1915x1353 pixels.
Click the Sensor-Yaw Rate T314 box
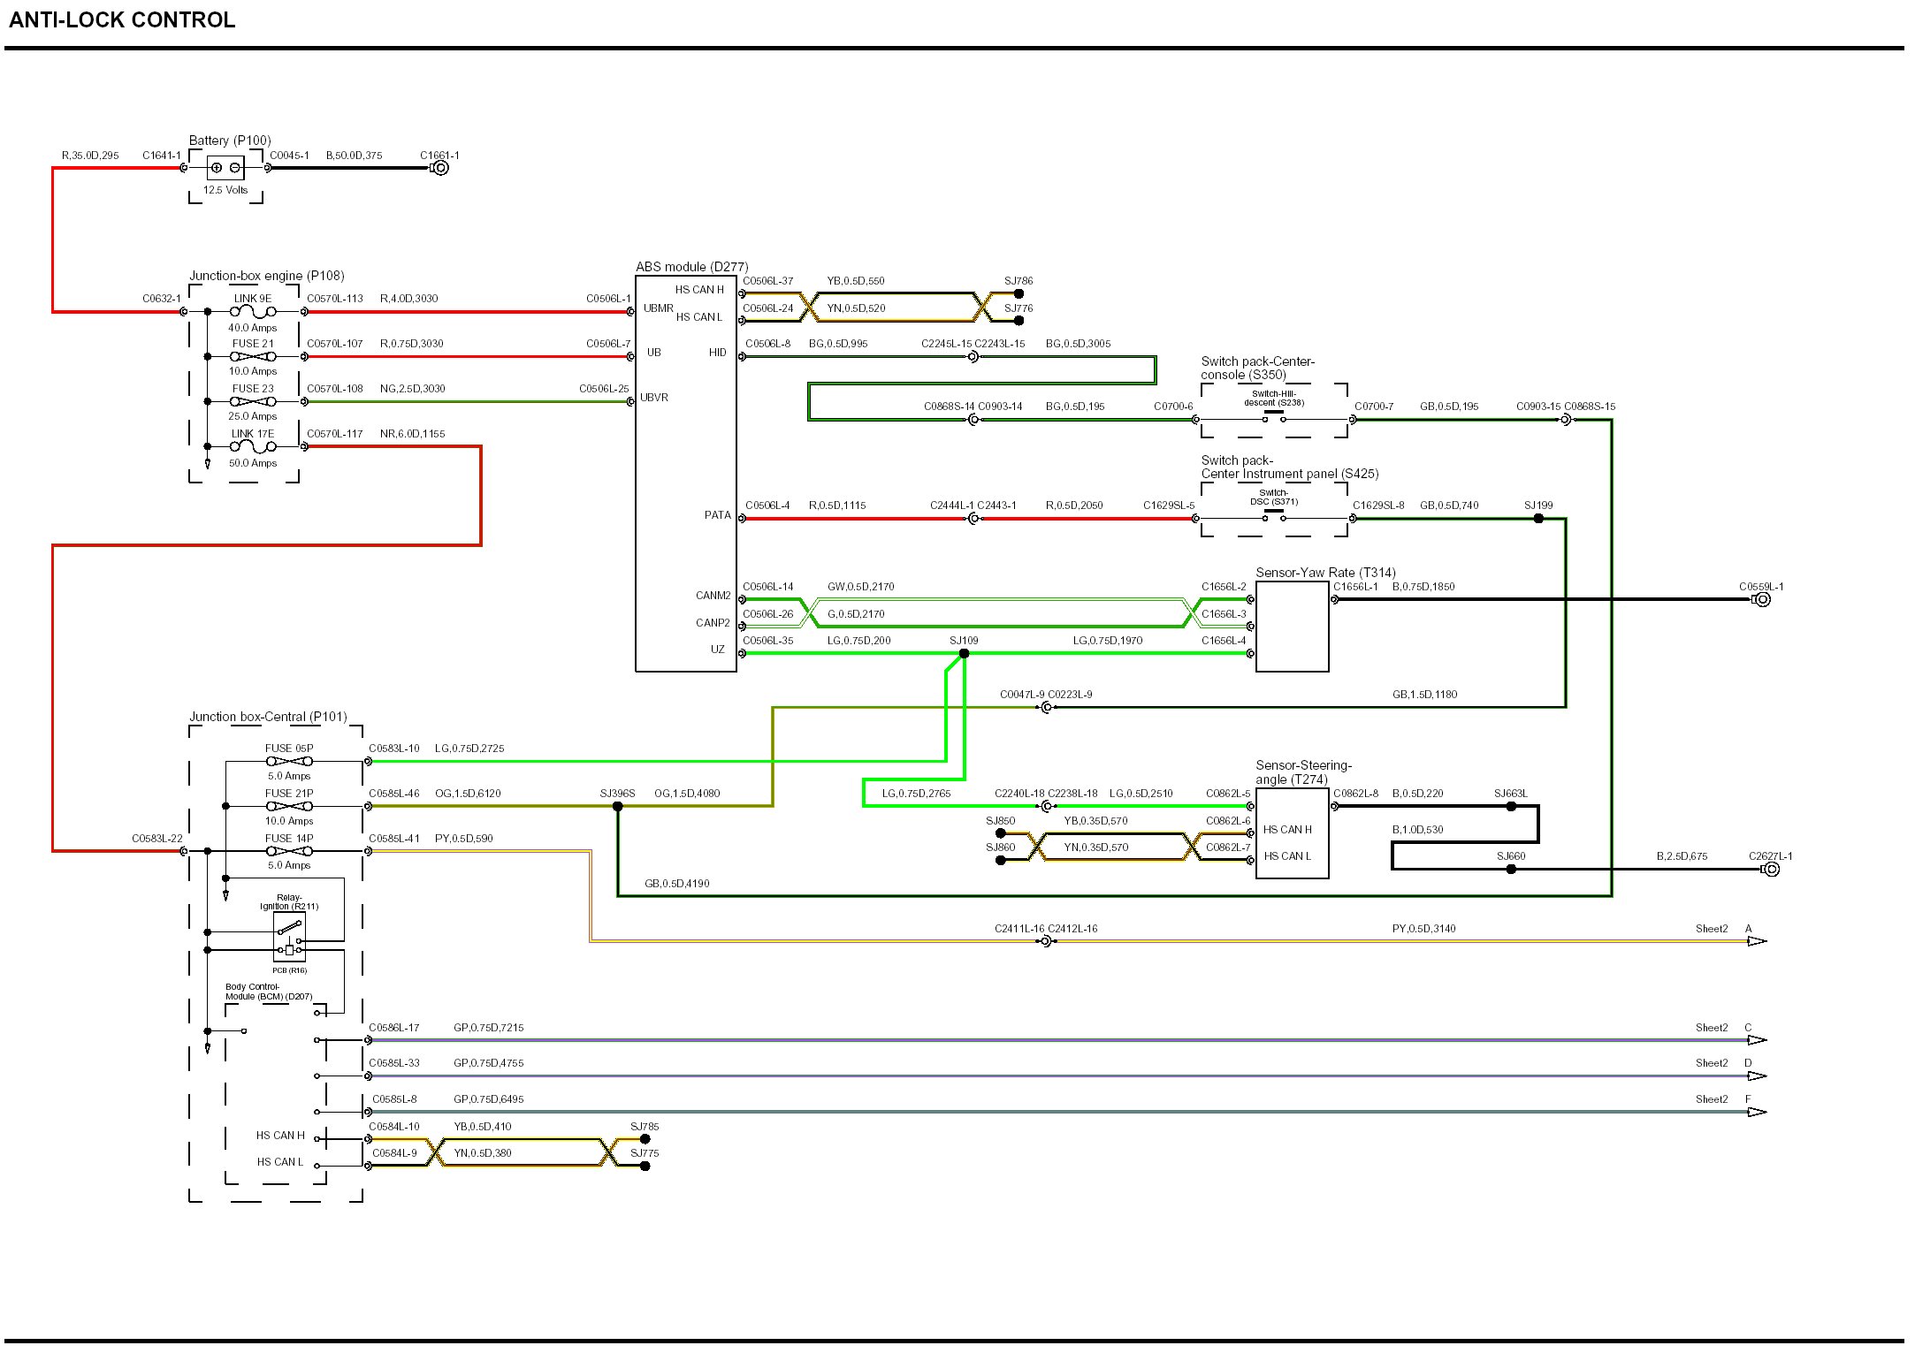coord(1292,627)
